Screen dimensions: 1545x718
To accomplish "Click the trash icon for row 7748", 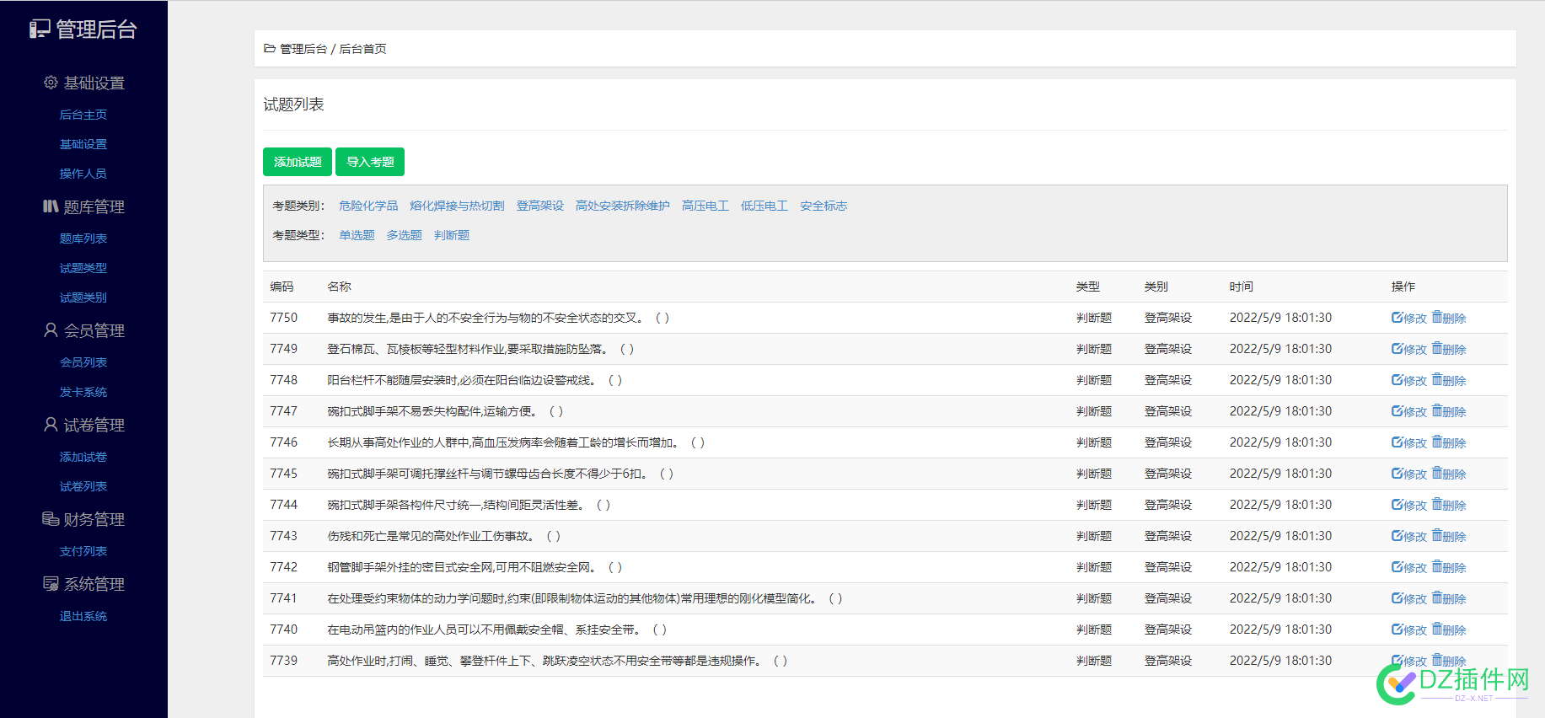I will [1437, 379].
